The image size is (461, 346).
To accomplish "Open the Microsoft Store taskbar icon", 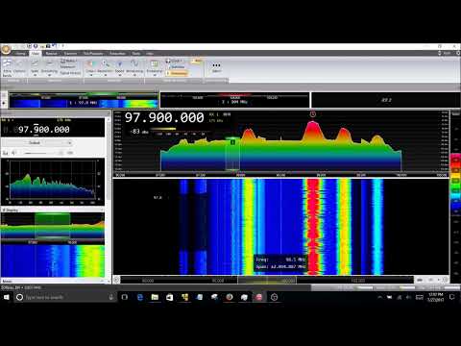I will (170, 297).
